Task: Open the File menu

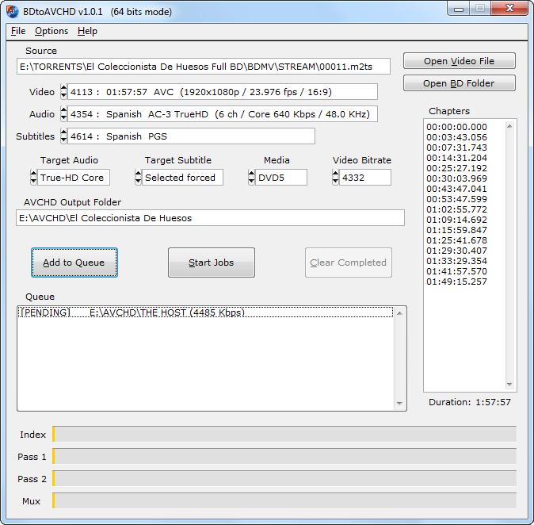Action: [18, 31]
